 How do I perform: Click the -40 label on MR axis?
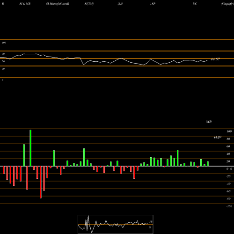(x=228, y=184)
